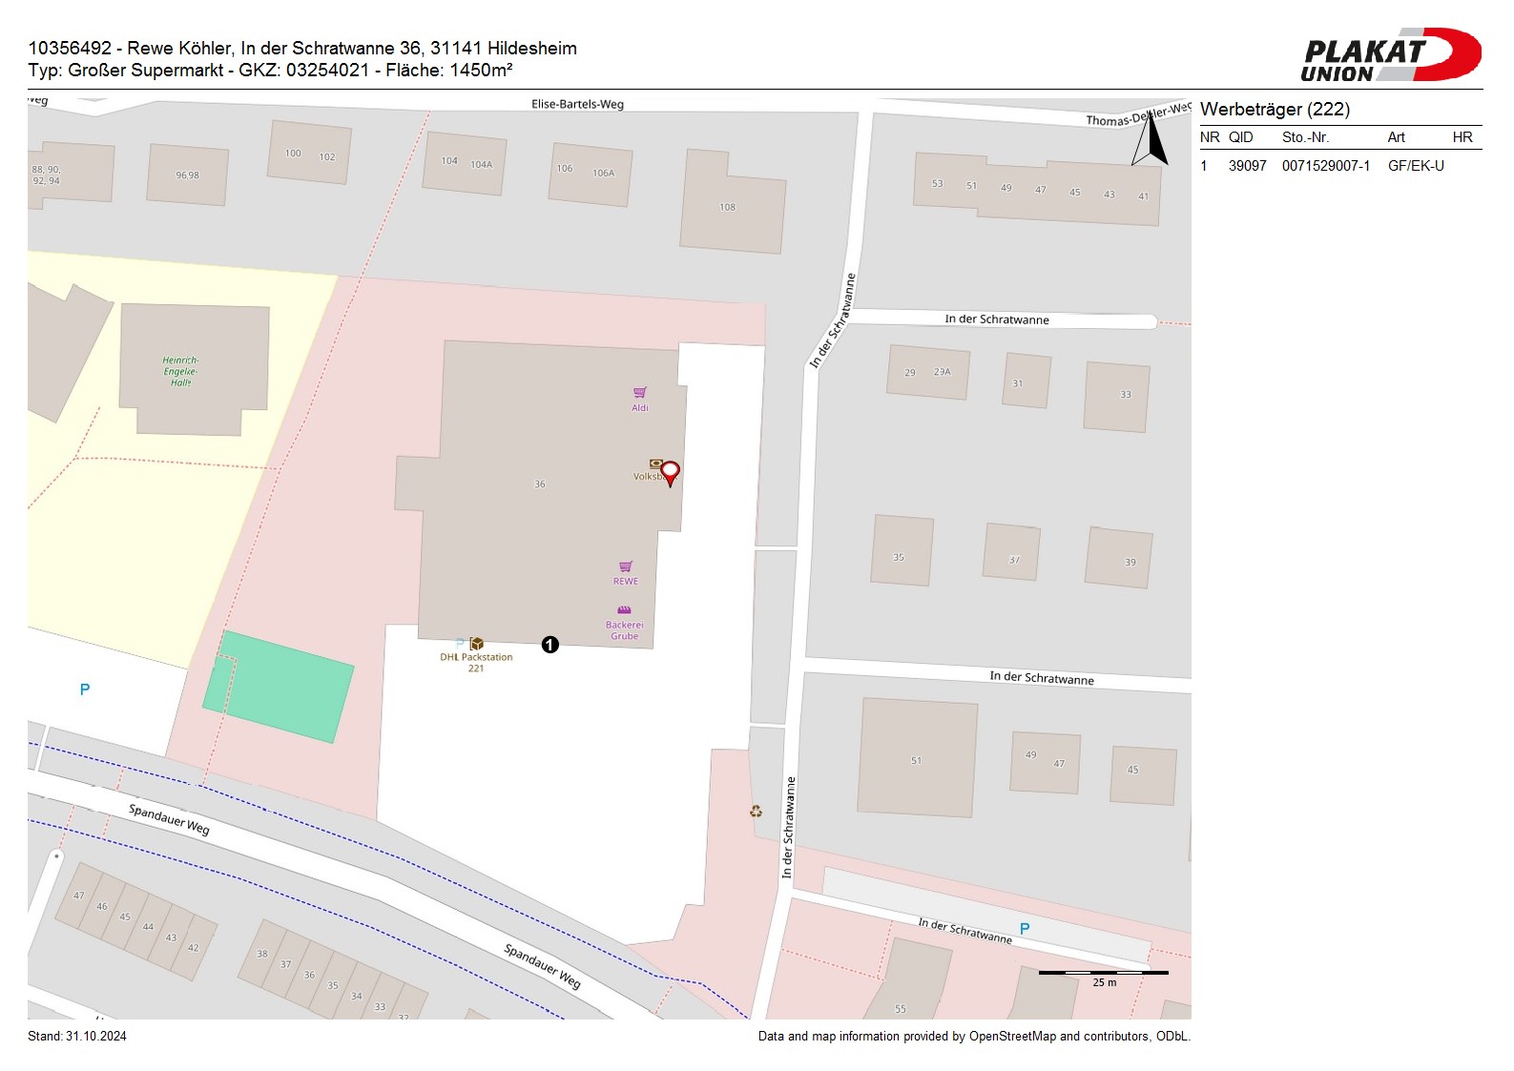Viewport: 1514px width, 1071px height.
Task: Click the recycling symbol on the map
Action: (756, 812)
